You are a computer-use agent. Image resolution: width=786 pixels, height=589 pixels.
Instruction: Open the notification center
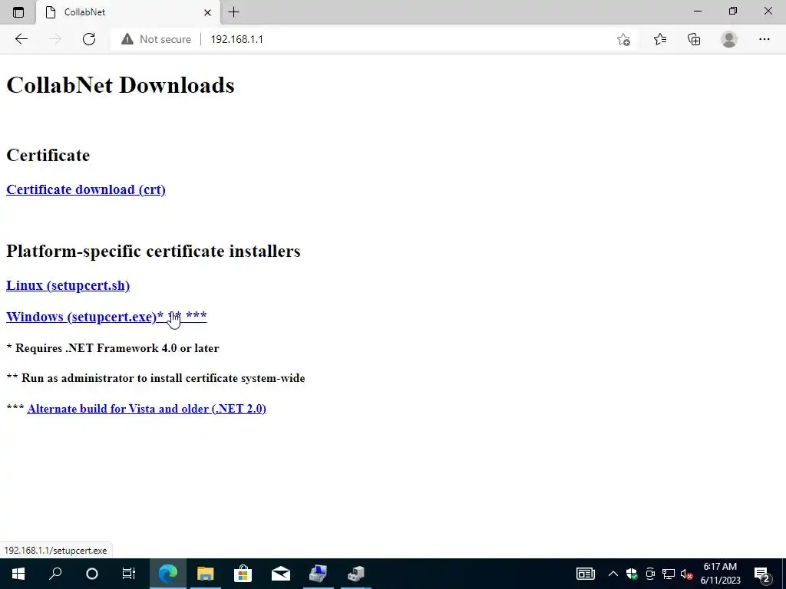(x=761, y=574)
